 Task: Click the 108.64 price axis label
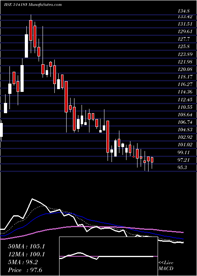186,114
